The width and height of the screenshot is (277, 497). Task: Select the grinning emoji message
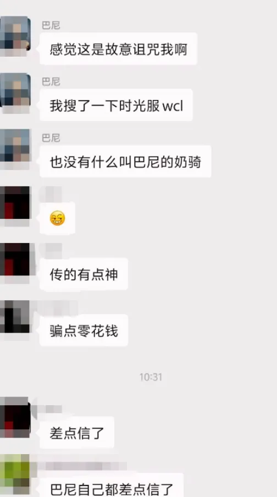[57, 218]
